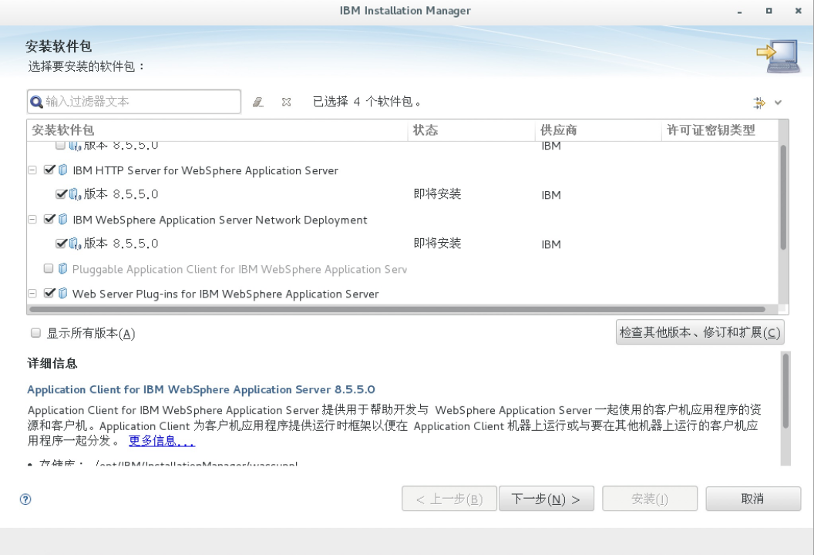Open the view menu dropdown arrow
This screenshot has width=814, height=555.
click(x=778, y=103)
